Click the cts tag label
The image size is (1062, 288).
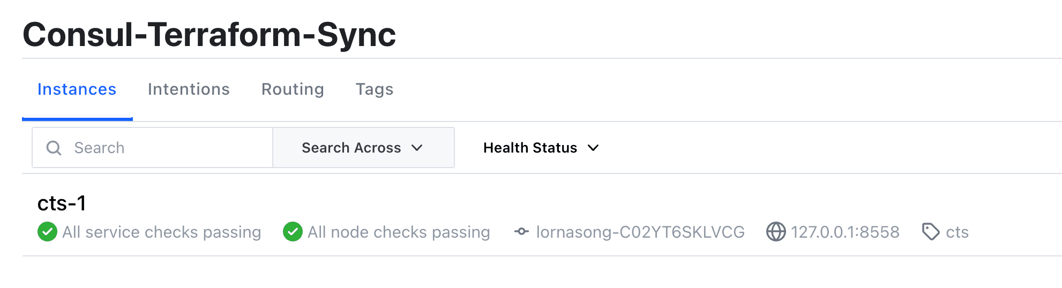click(957, 232)
